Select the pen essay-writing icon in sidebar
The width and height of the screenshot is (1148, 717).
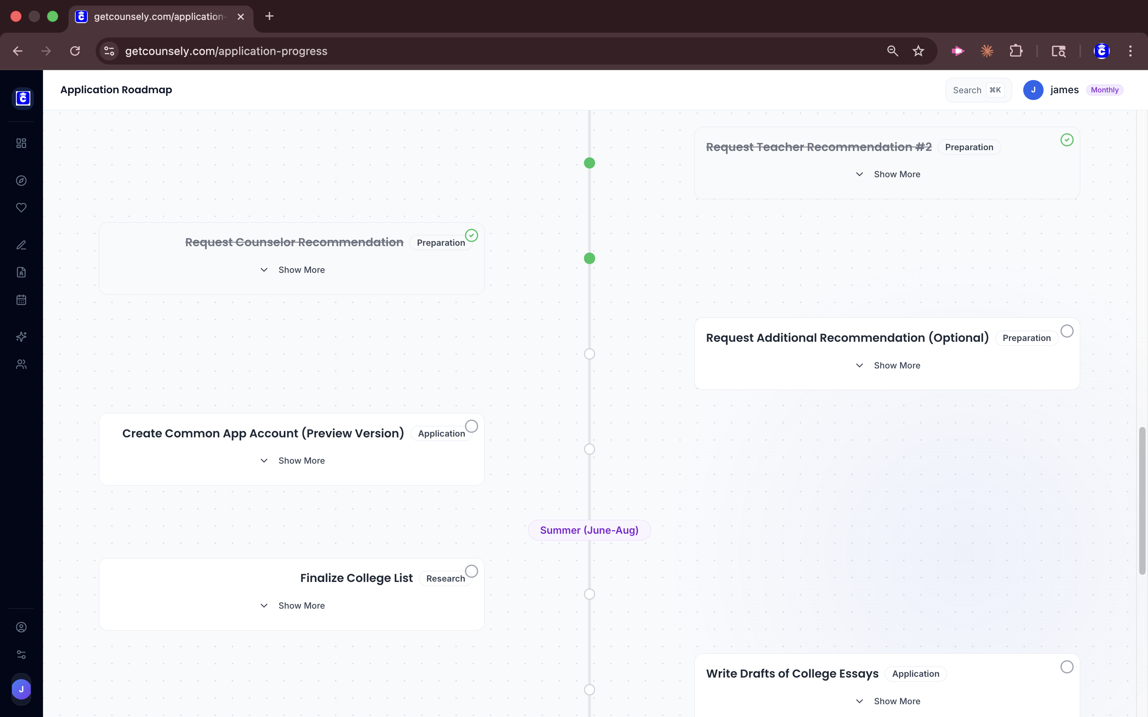point(21,245)
